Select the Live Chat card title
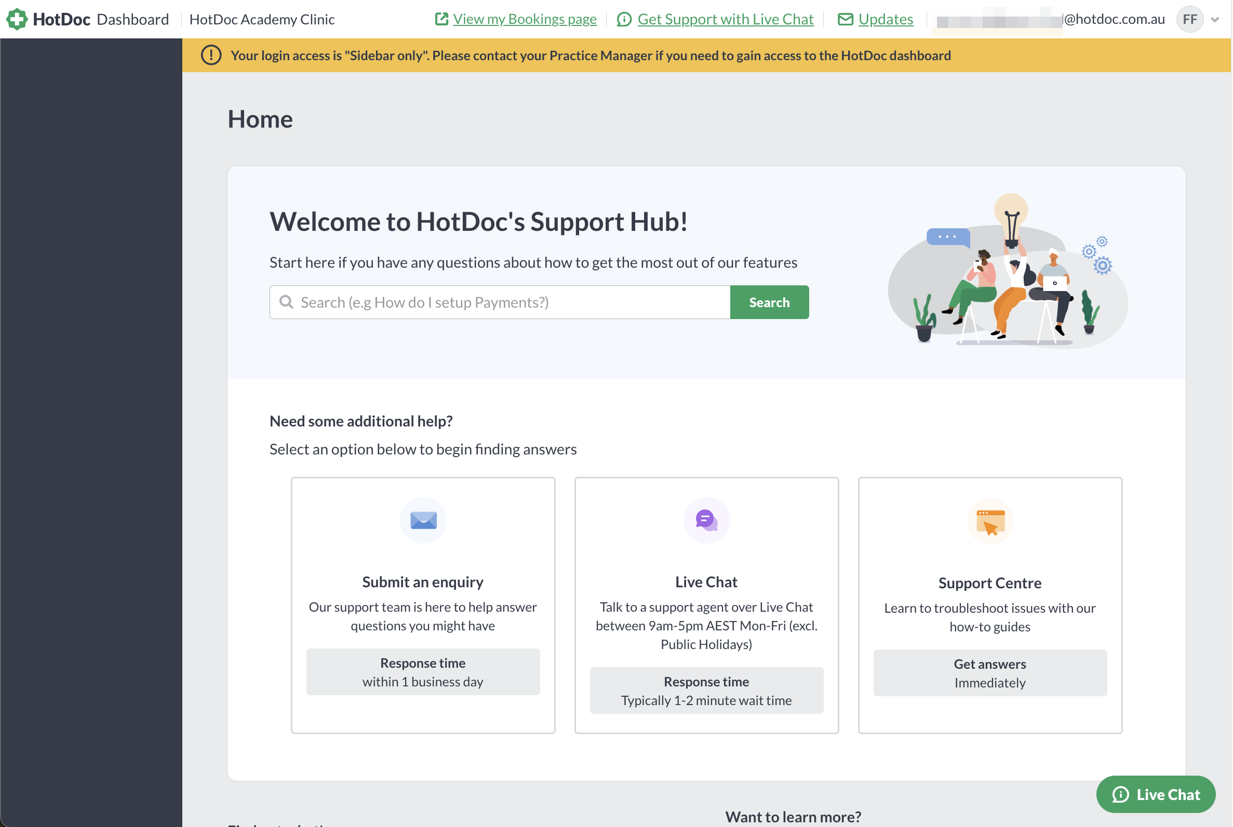The height and width of the screenshot is (827, 1233). coord(706,582)
